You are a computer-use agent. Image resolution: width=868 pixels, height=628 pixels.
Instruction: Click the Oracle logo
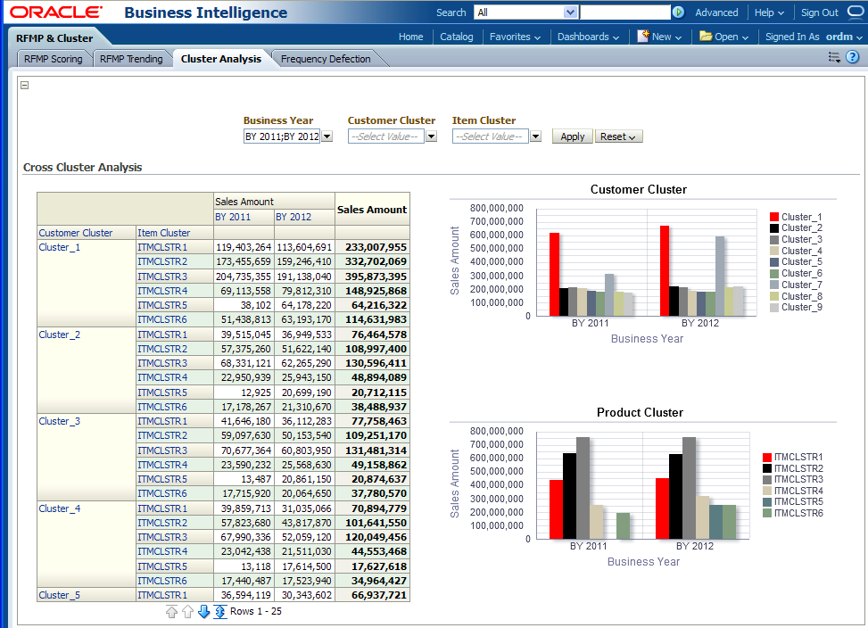(x=55, y=12)
